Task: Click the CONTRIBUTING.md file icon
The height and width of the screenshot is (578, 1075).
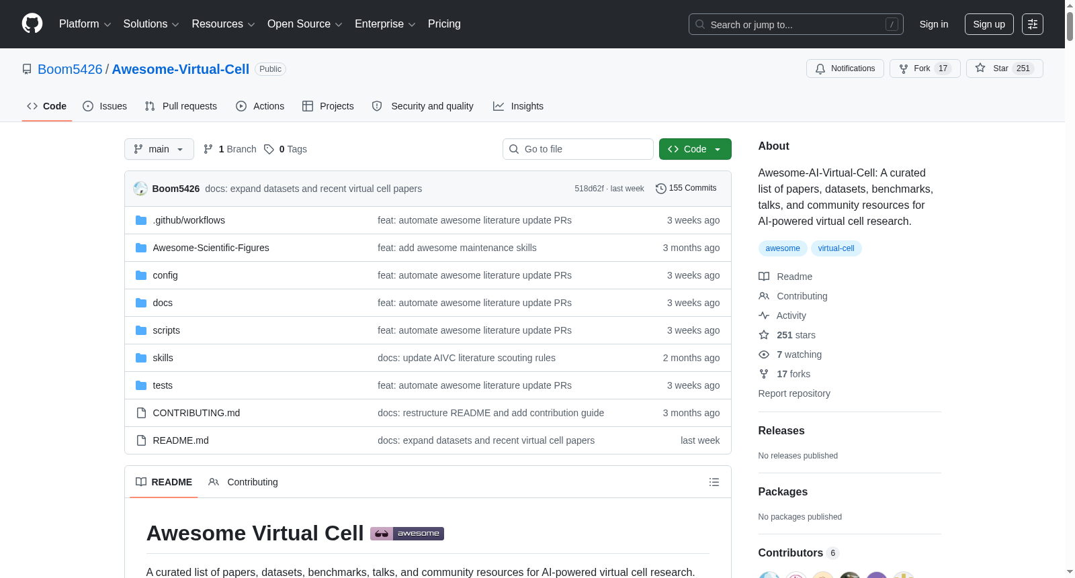Action: point(141,413)
